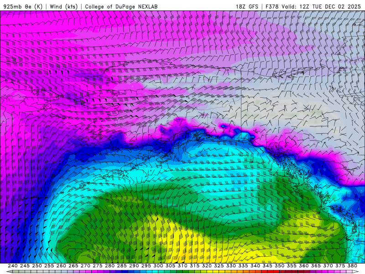
Task: Click the 365 colorbar label
Action: coord(316,266)
